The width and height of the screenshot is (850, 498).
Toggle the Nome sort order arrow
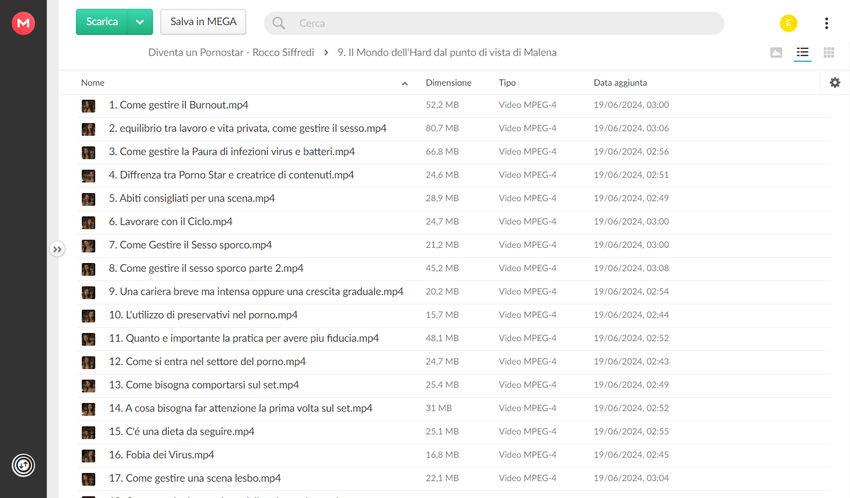click(404, 83)
